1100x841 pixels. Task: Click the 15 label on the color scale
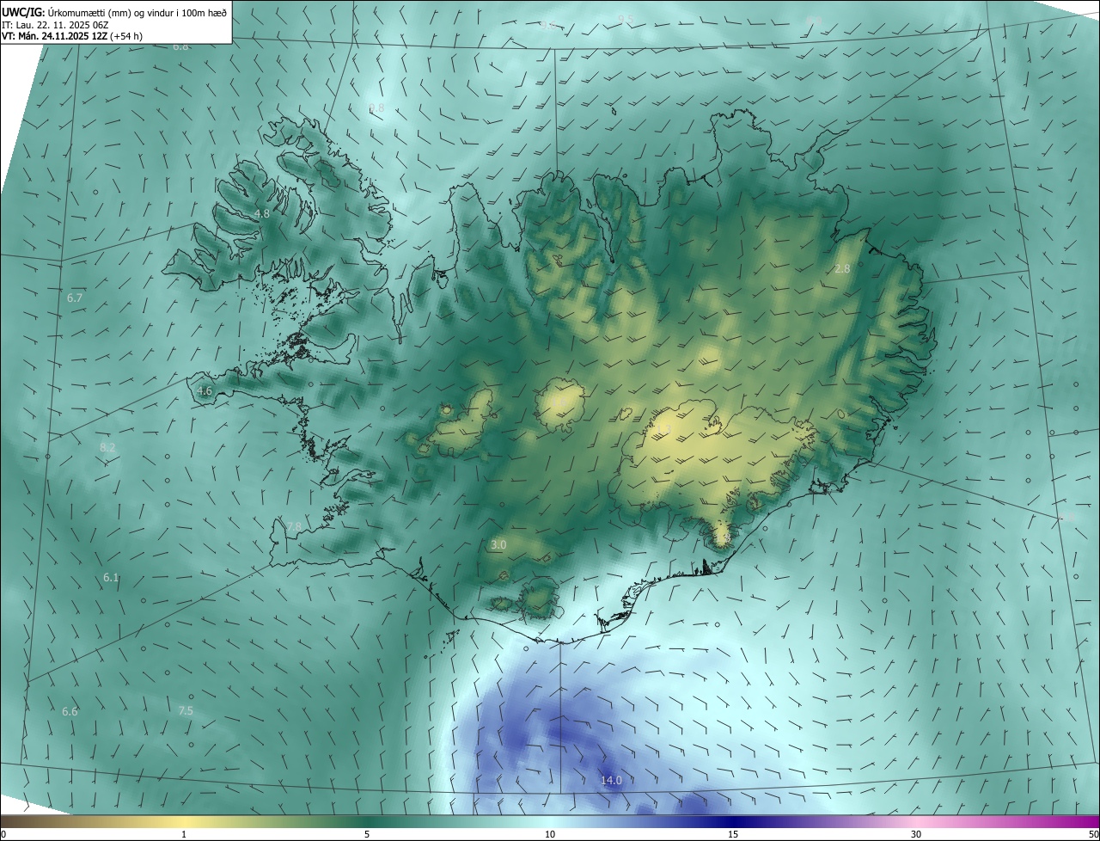733,834
